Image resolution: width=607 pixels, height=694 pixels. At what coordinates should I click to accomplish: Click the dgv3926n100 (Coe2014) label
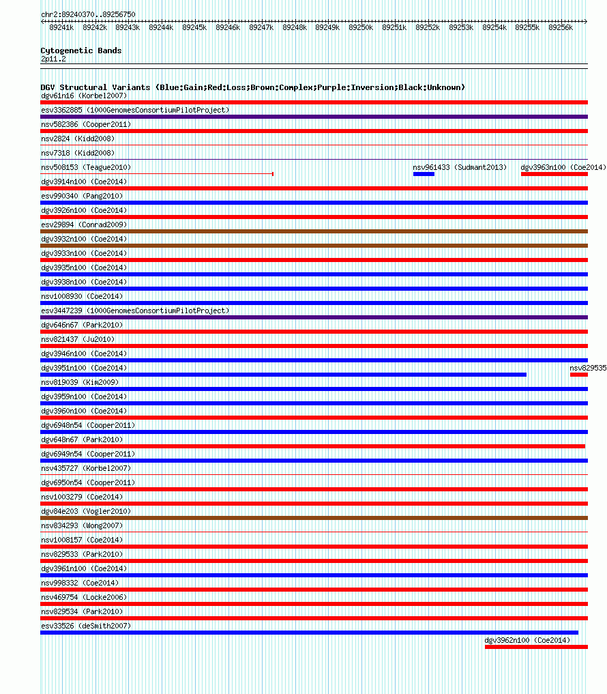pos(84,210)
